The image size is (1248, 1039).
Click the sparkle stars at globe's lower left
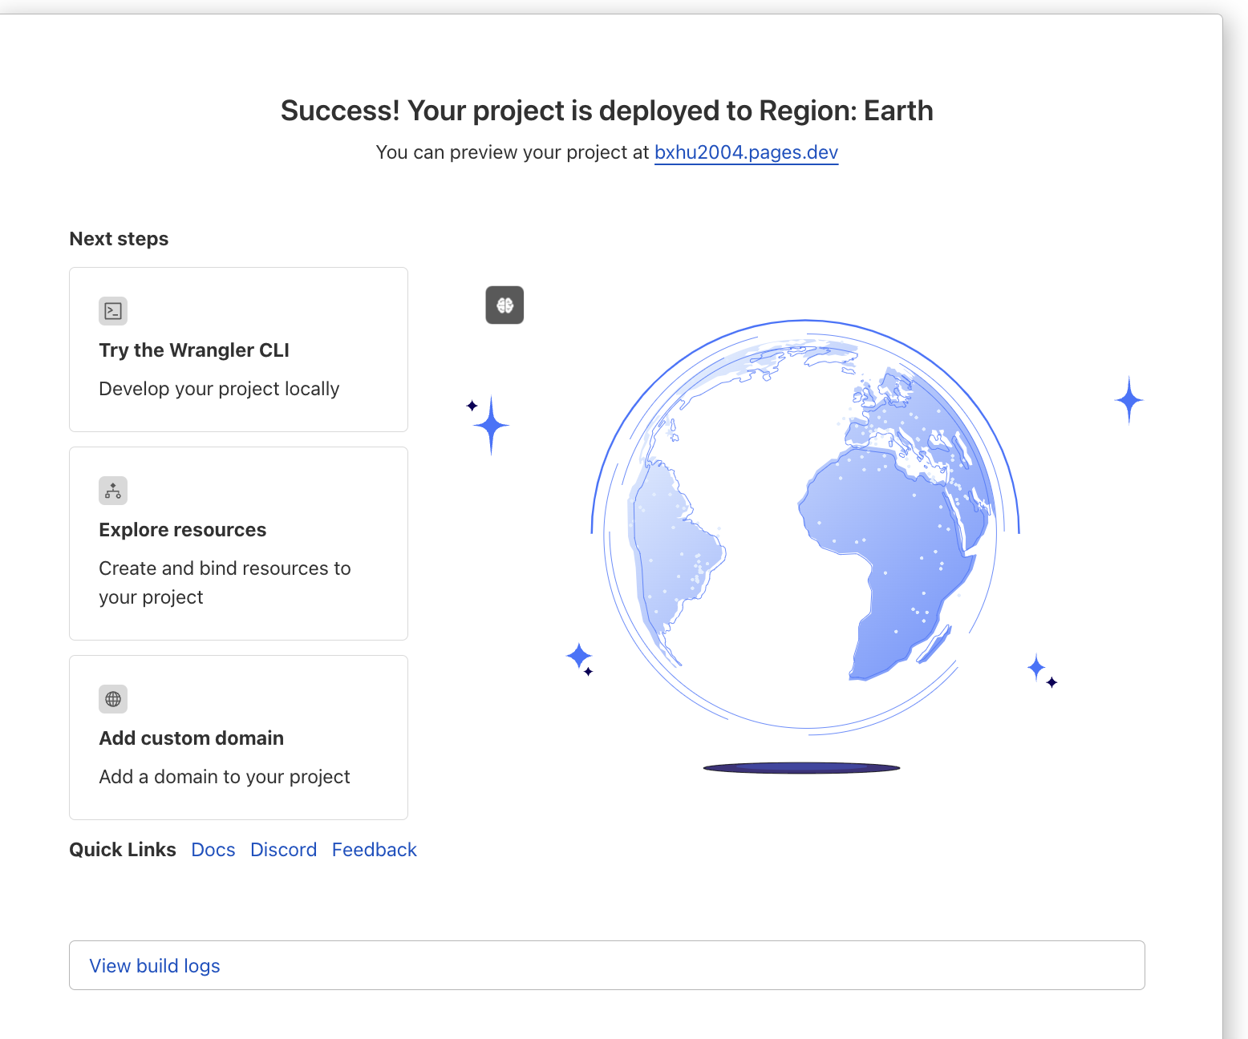(x=580, y=657)
